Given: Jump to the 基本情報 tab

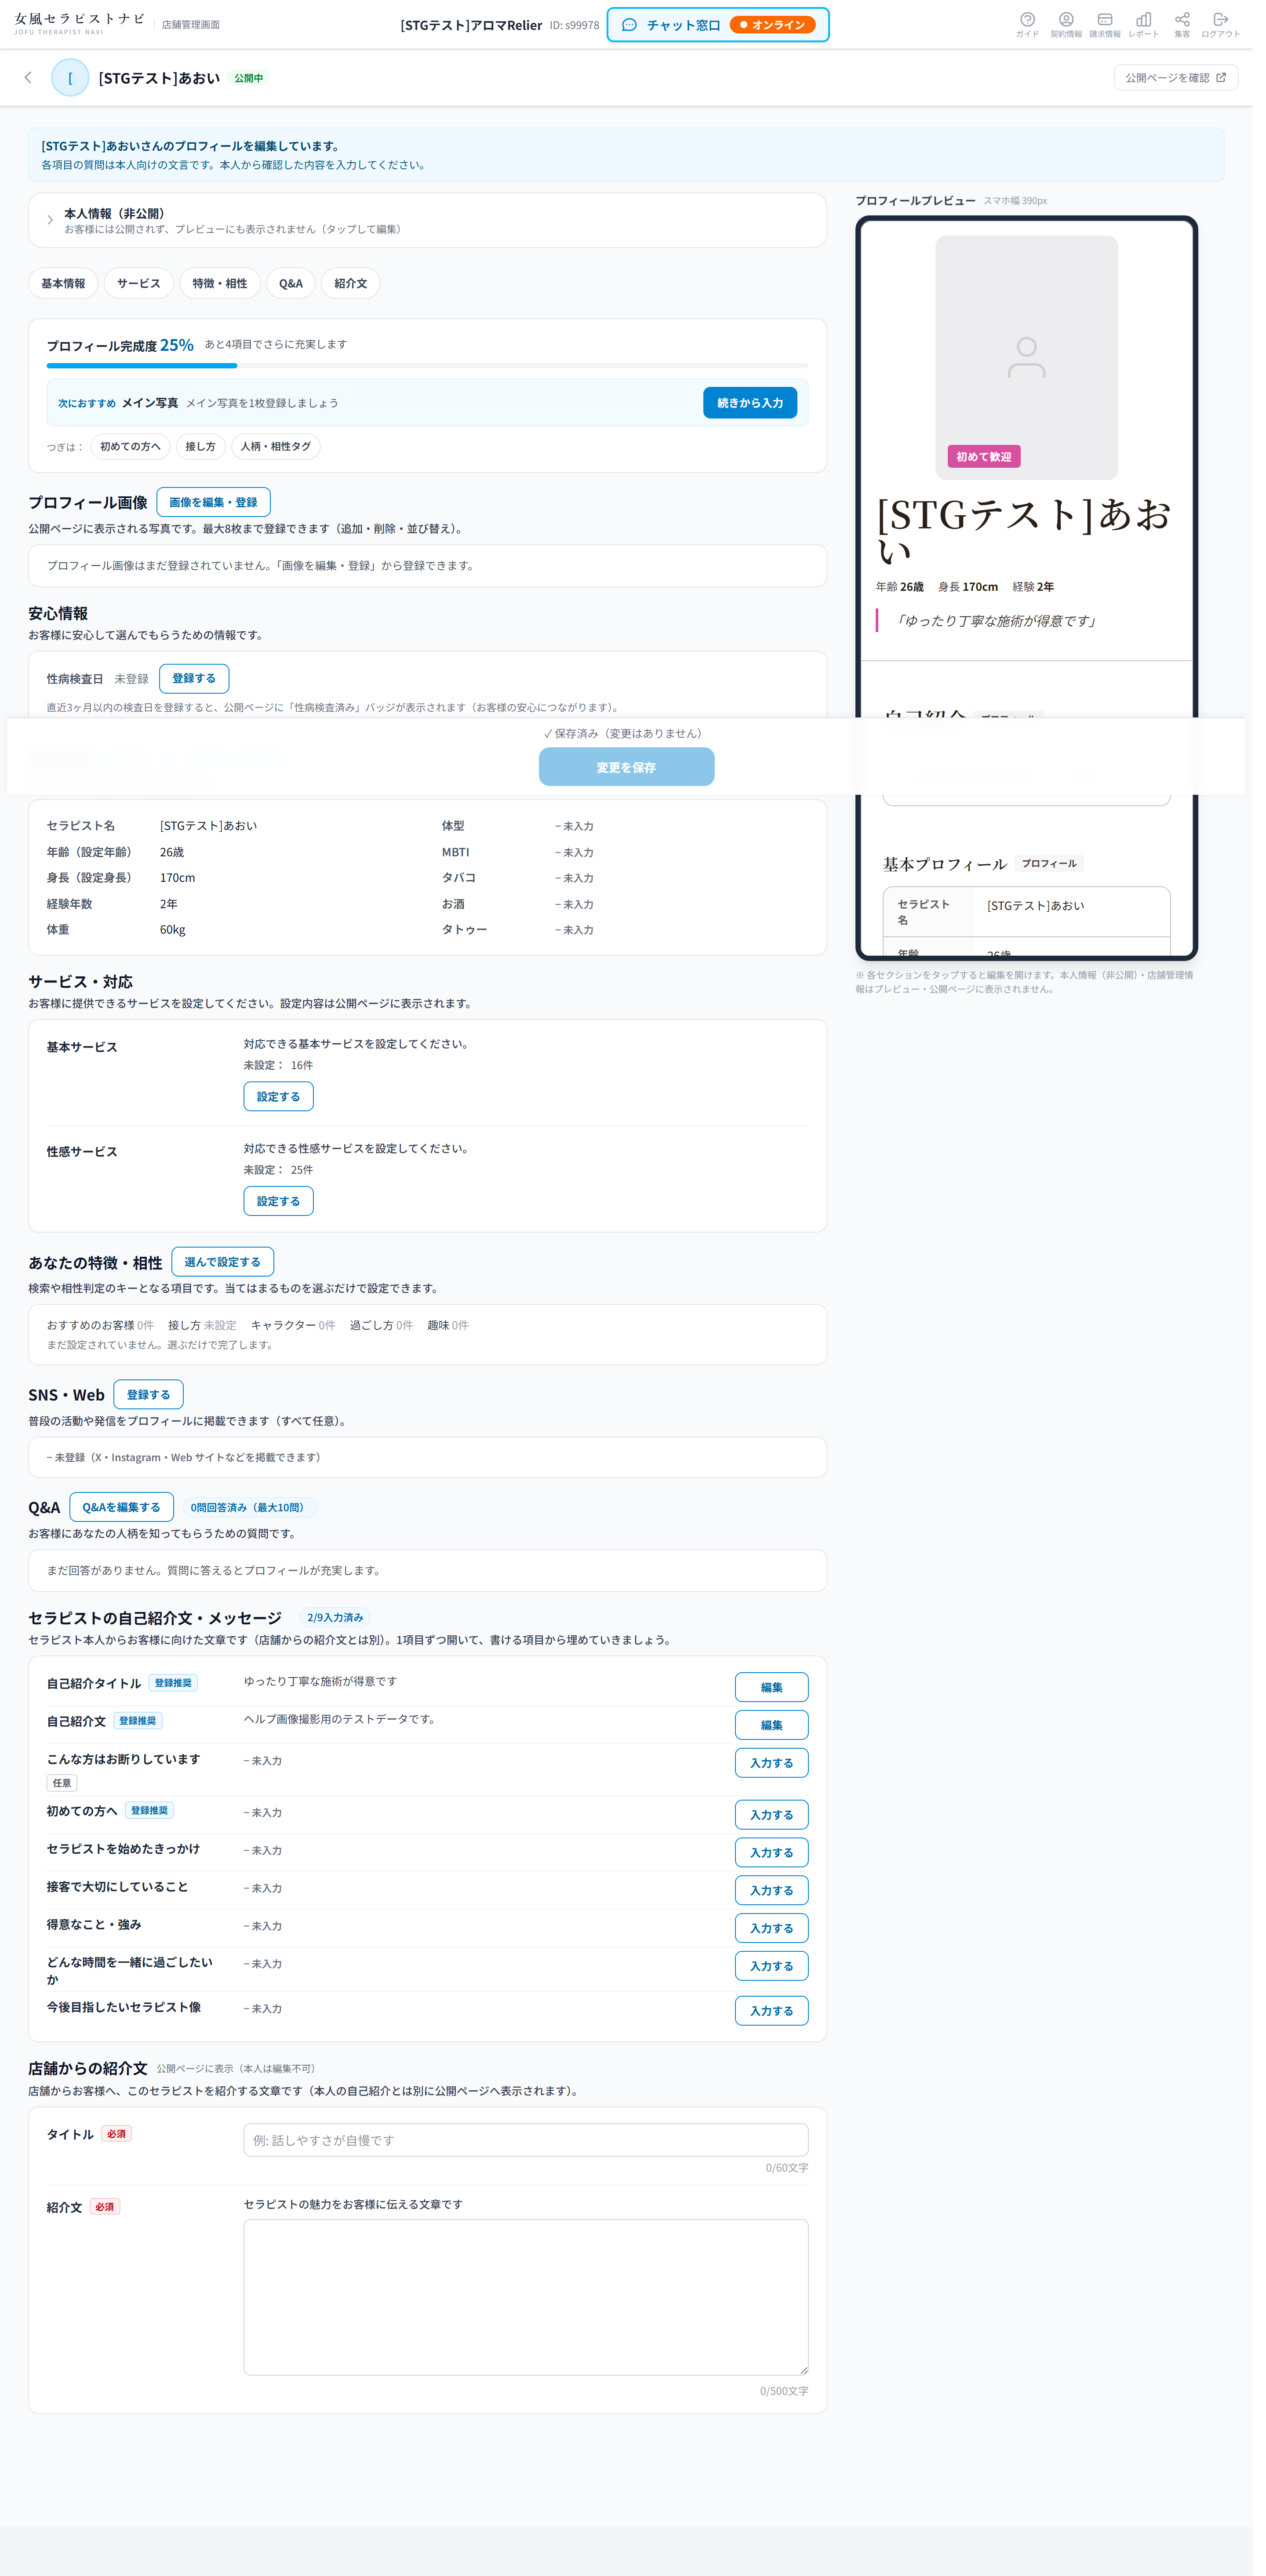Looking at the screenshot, I should 63,283.
